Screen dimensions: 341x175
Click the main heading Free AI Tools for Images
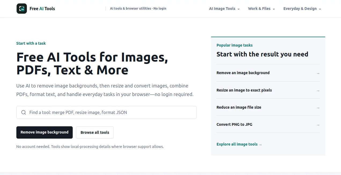point(92,63)
